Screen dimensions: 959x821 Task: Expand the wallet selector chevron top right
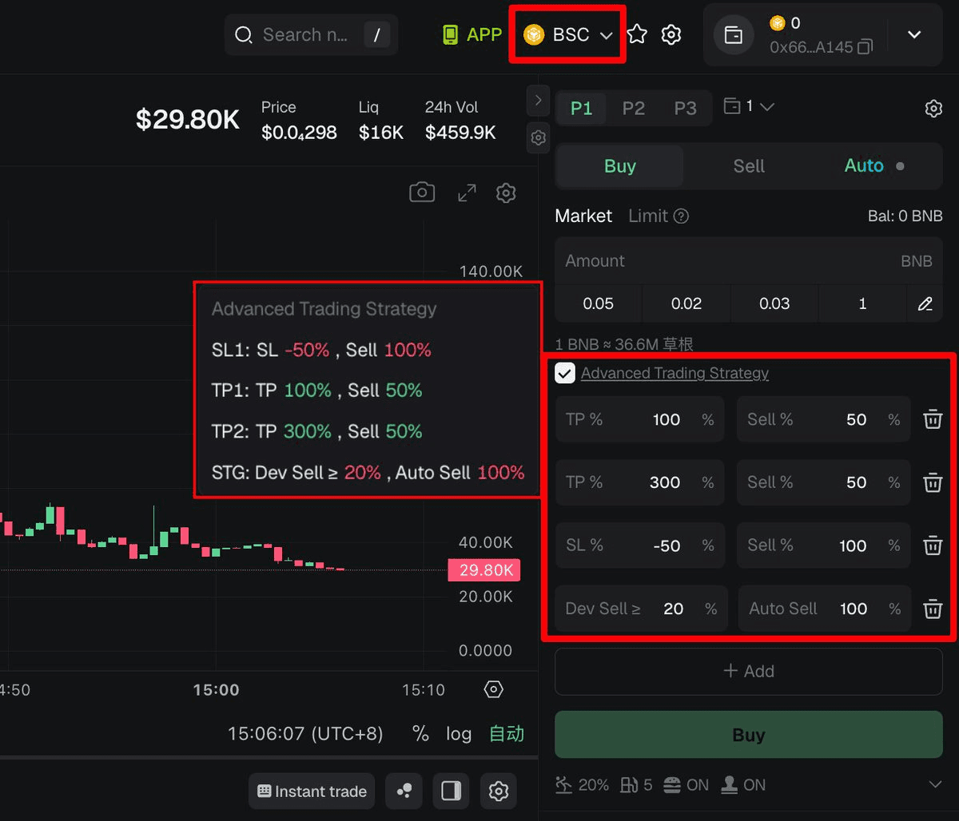coord(915,34)
